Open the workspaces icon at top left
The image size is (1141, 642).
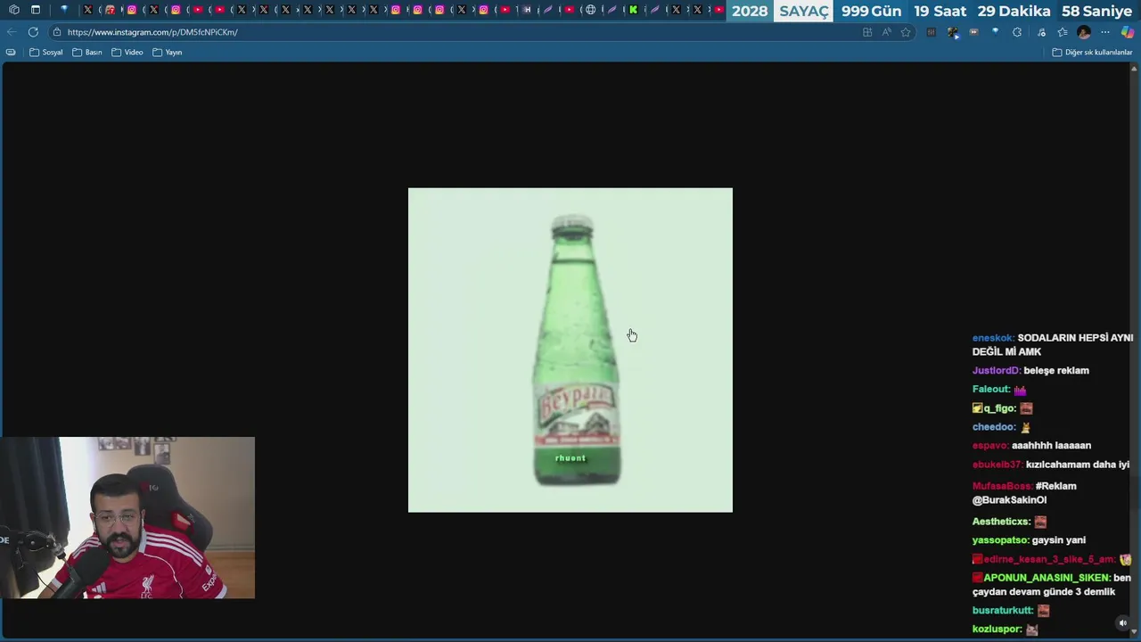point(13,10)
